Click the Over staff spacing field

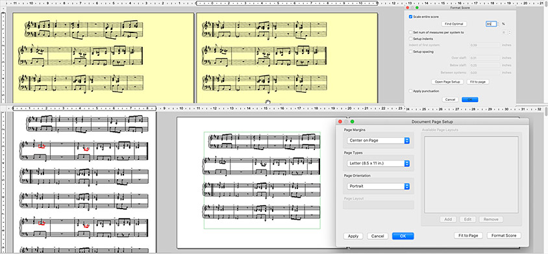click(x=485, y=58)
